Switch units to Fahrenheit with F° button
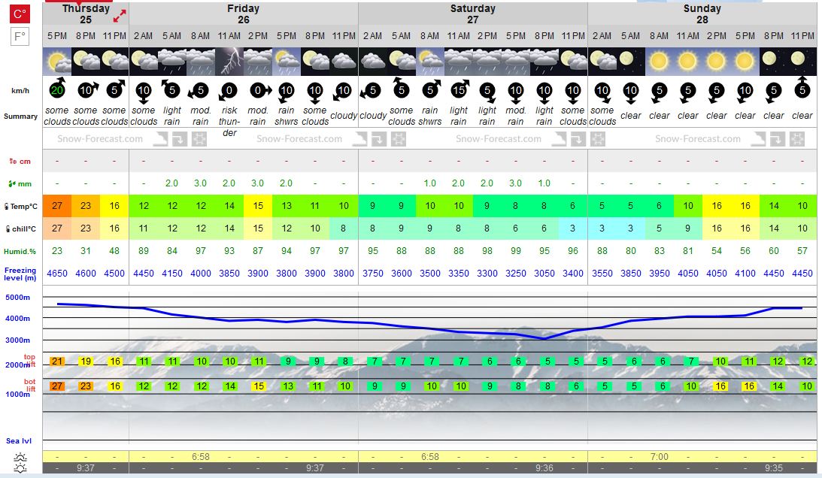 [20, 37]
